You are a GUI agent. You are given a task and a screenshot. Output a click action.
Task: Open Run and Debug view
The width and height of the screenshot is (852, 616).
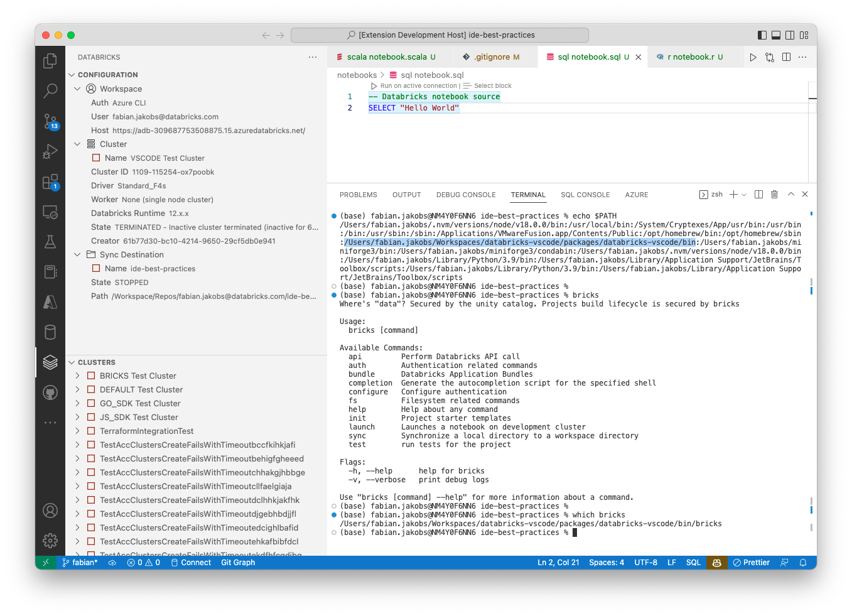[50, 151]
